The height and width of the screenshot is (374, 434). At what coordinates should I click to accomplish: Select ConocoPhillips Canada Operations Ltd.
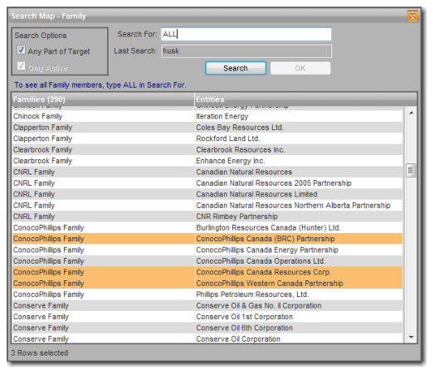pyautogui.click(x=207, y=261)
